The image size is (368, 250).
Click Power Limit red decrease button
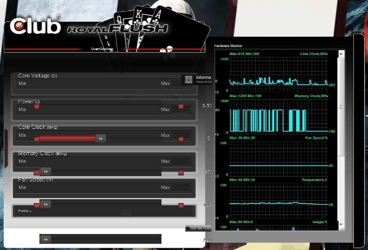point(37,106)
